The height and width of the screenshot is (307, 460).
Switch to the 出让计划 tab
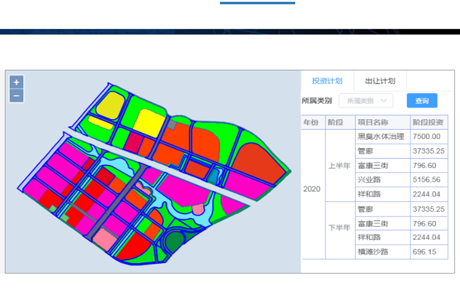click(x=380, y=81)
